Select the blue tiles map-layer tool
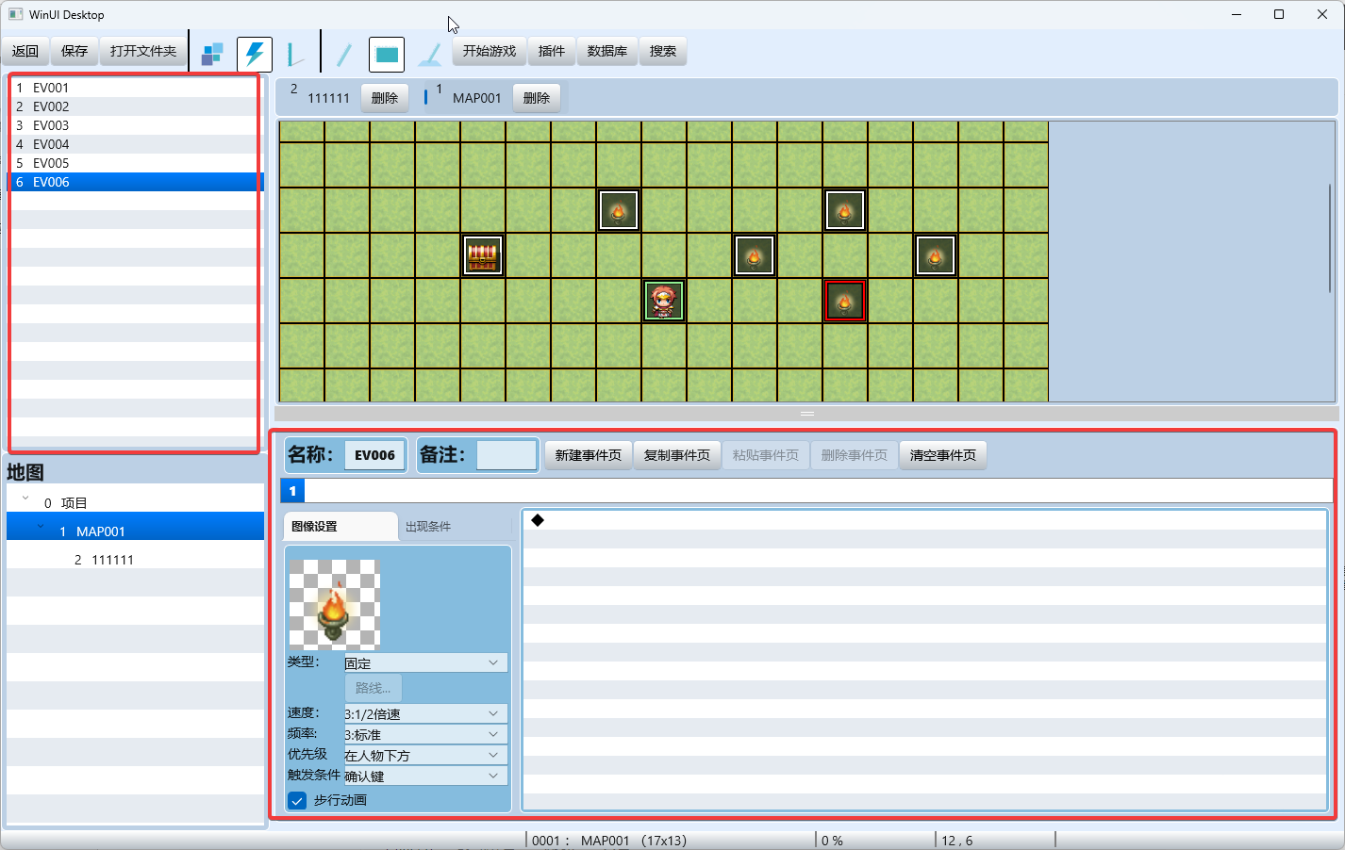This screenshot has width=1345, height=850. [x=212, y=54]
